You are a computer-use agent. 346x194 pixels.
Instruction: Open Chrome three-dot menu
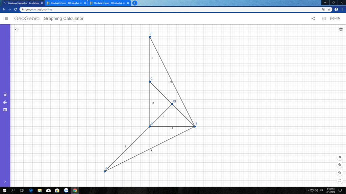point(342,9)
